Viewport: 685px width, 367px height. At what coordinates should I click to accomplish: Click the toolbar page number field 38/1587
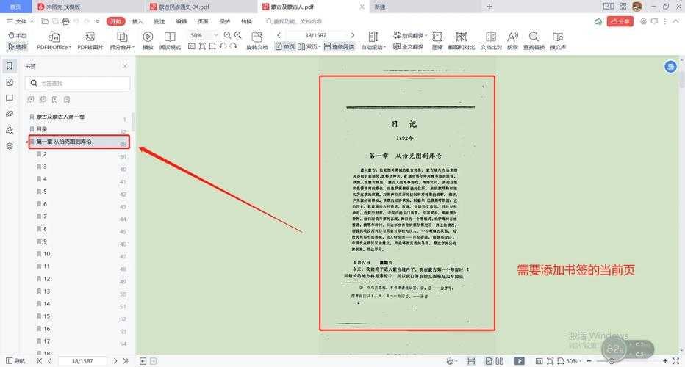click(x=315, y=35)
